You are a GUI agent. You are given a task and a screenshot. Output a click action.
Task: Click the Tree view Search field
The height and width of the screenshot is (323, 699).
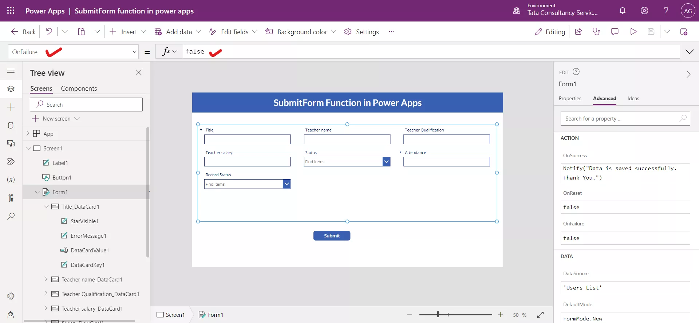[86, 105]
